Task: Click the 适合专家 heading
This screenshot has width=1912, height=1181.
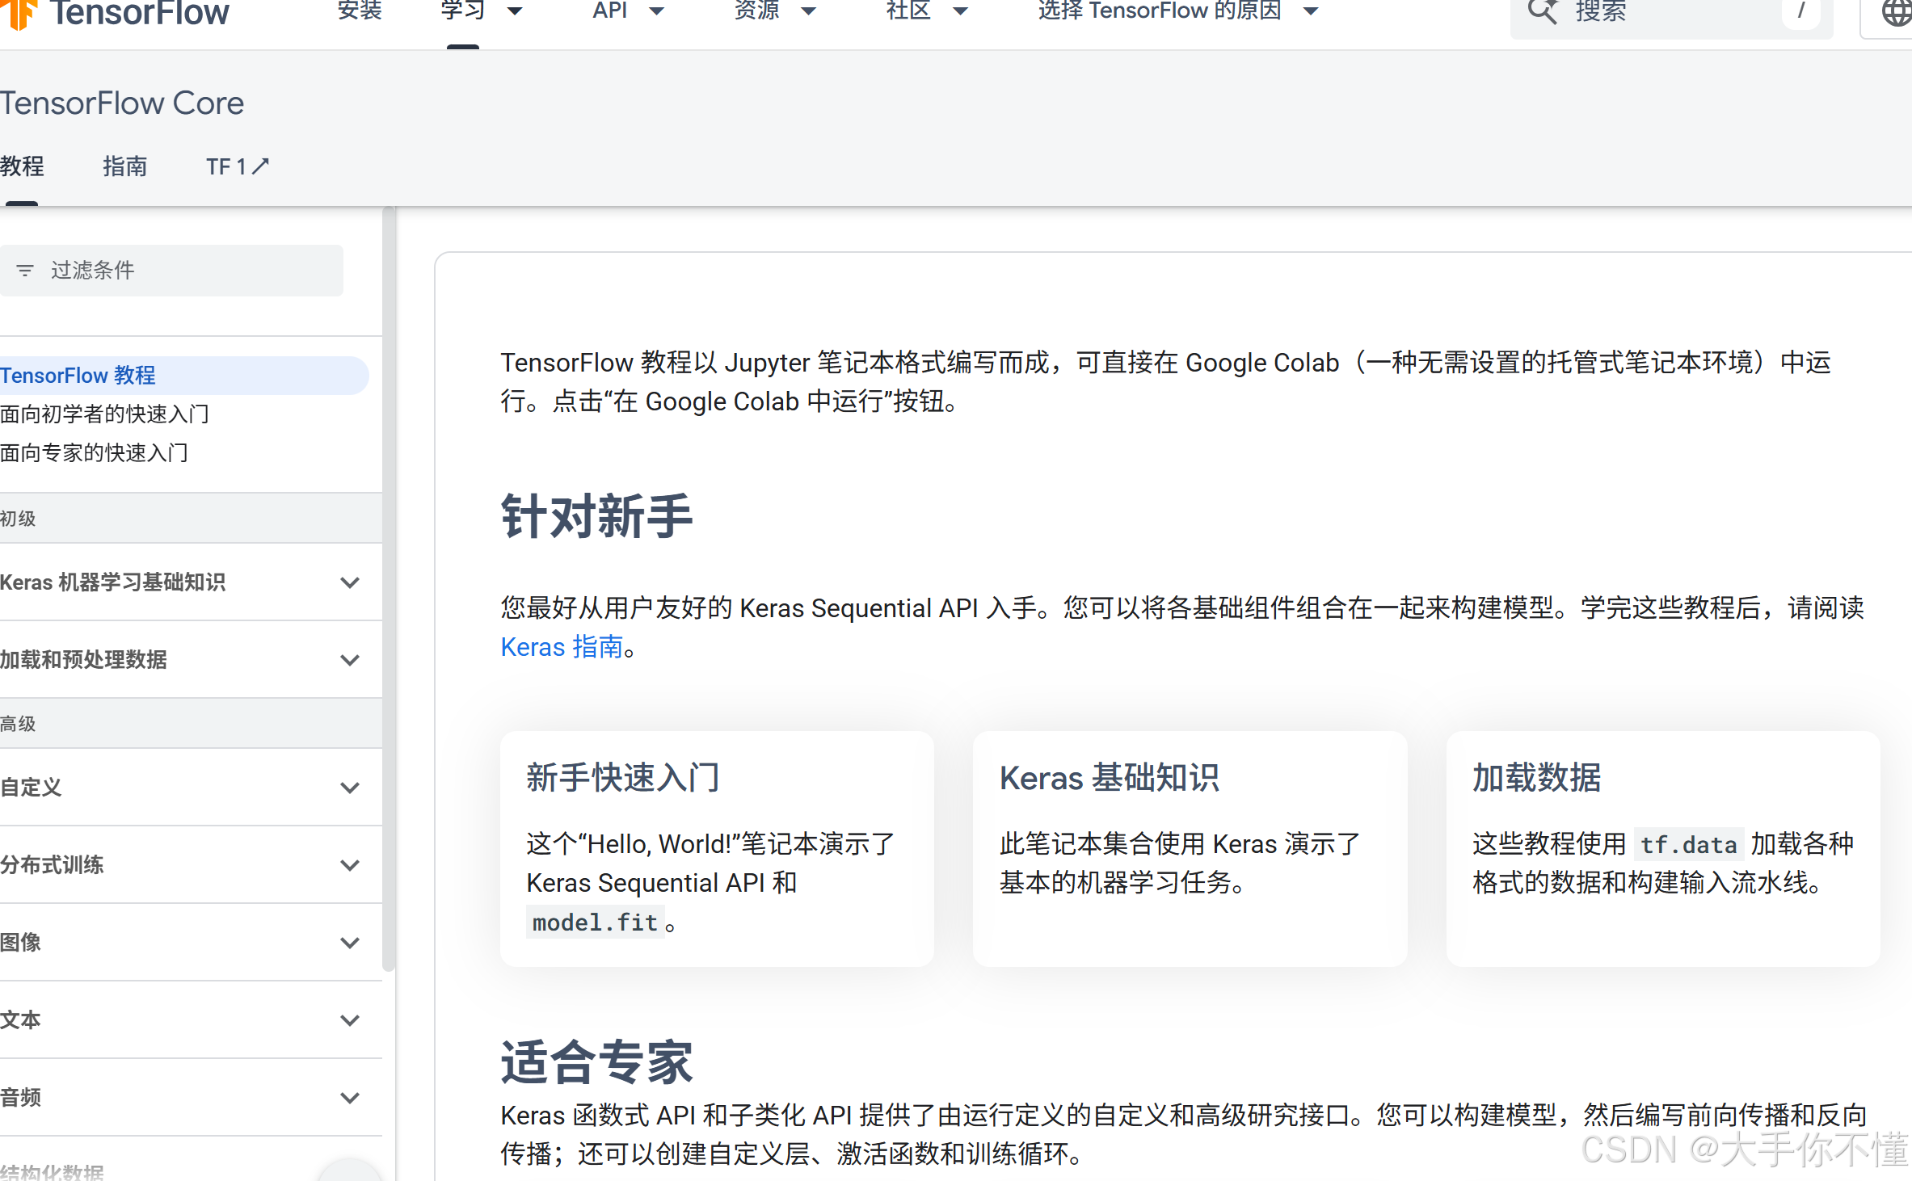Action: [x=596, y=1061]
